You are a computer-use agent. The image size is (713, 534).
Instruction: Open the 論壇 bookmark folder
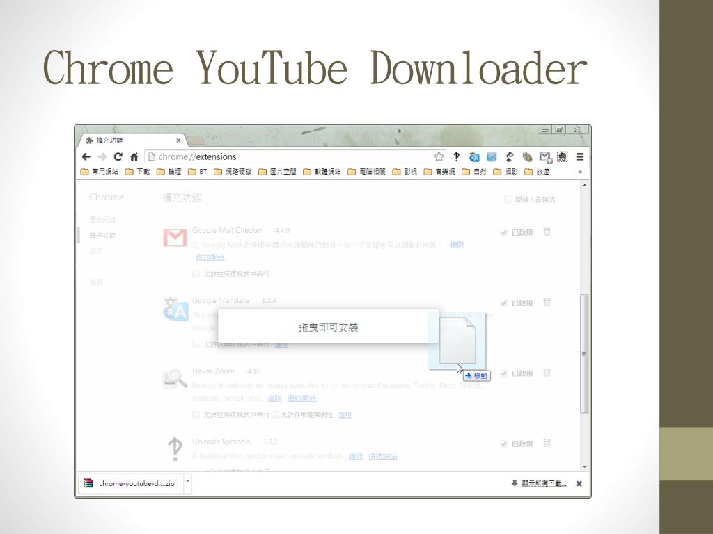[x=169, y=172]
